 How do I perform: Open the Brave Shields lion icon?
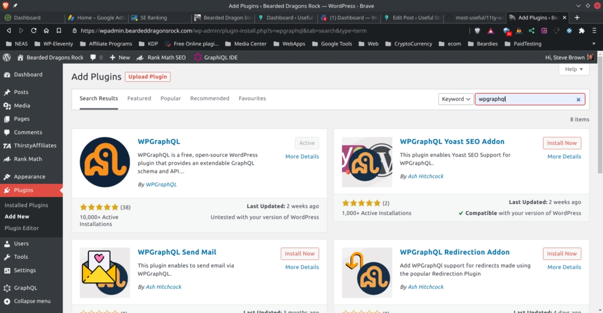(477, 31)
